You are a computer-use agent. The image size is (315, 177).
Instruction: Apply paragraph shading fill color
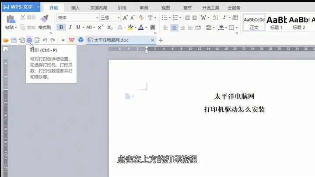pos(221,28)
